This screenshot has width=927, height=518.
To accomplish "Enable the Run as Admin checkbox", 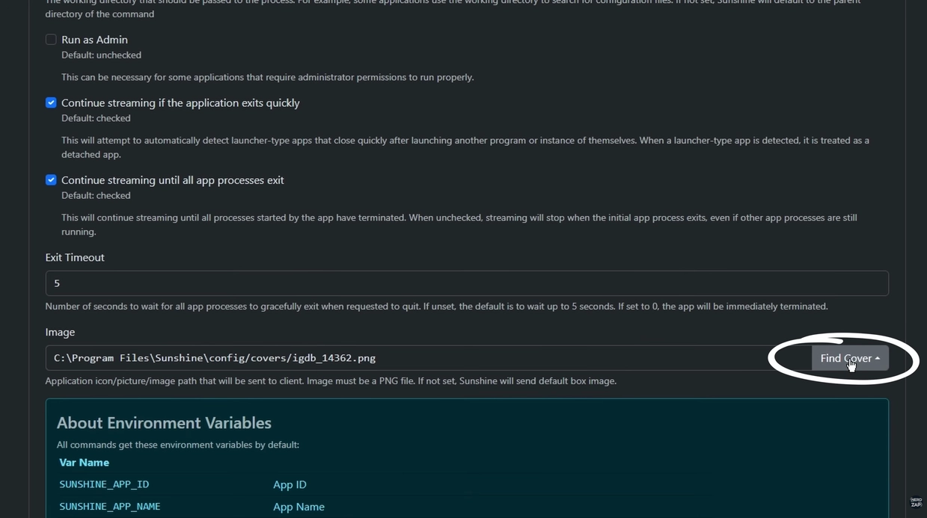I will (51, 40).
